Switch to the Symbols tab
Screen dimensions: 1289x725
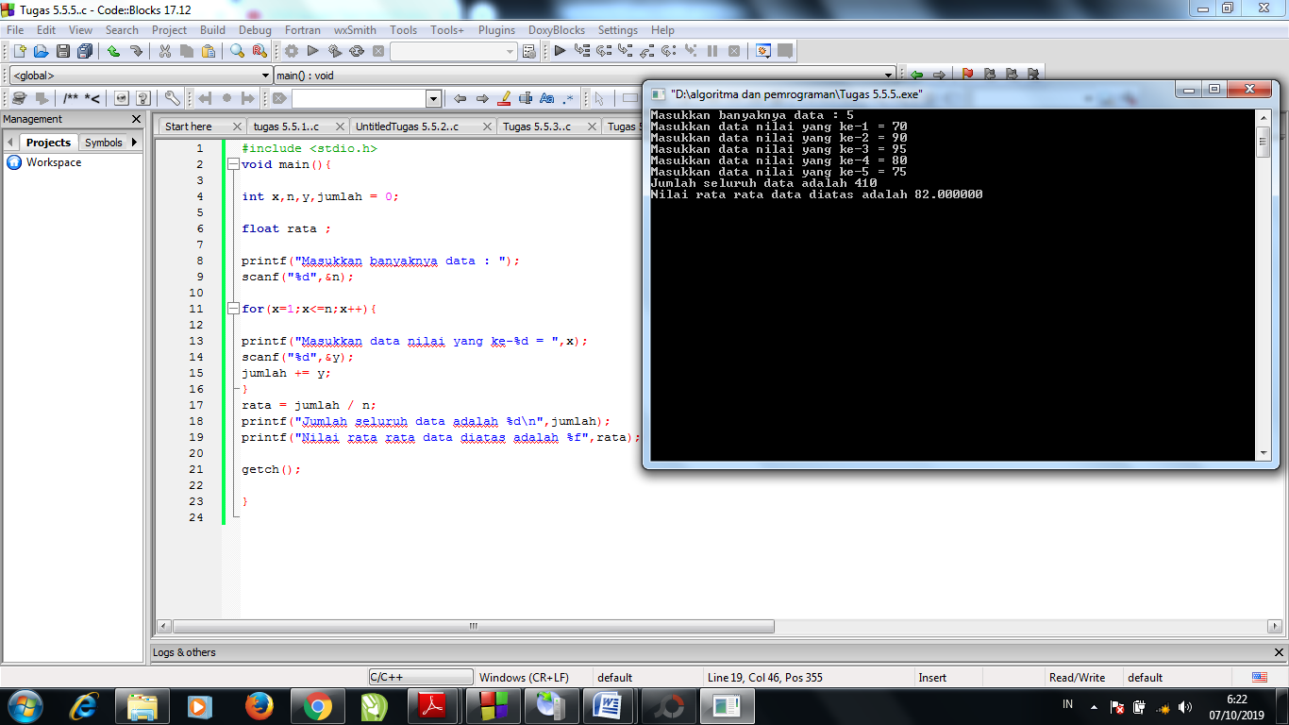click(104, 143)
